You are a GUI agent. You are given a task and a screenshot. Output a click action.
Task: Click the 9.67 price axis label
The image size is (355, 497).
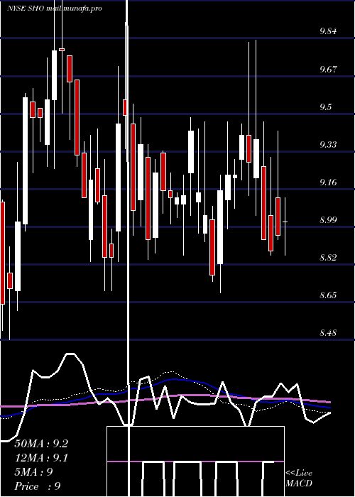tap(328, 69)
